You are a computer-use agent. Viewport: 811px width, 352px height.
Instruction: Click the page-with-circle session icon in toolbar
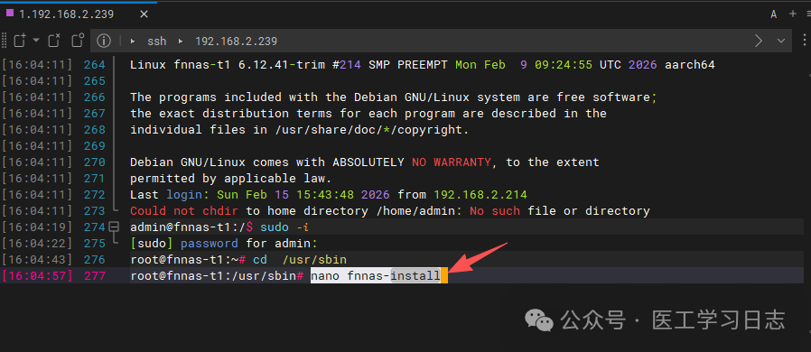click(78, 41)
